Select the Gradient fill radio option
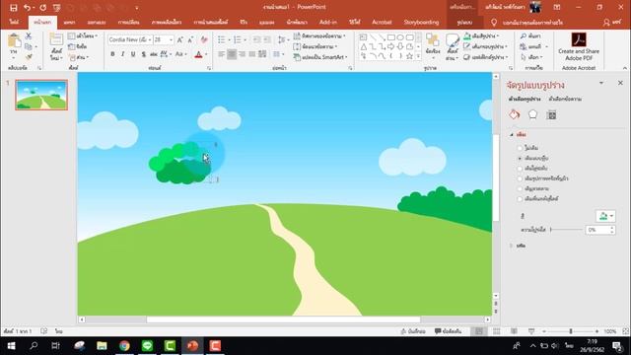 click(520, 169)
